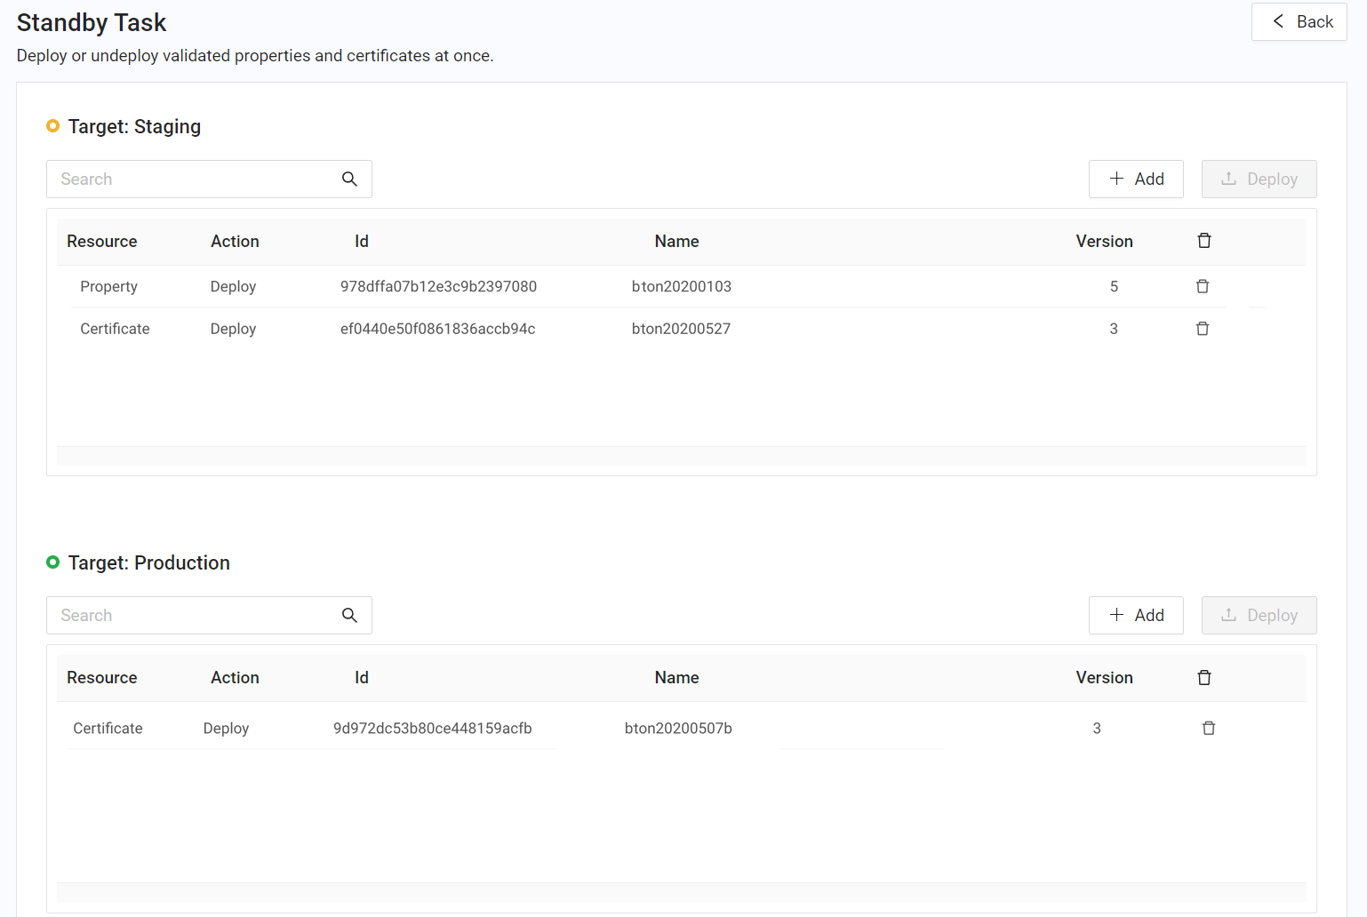
Task: Click Target: Staging heading
Action: click(134, 127)
